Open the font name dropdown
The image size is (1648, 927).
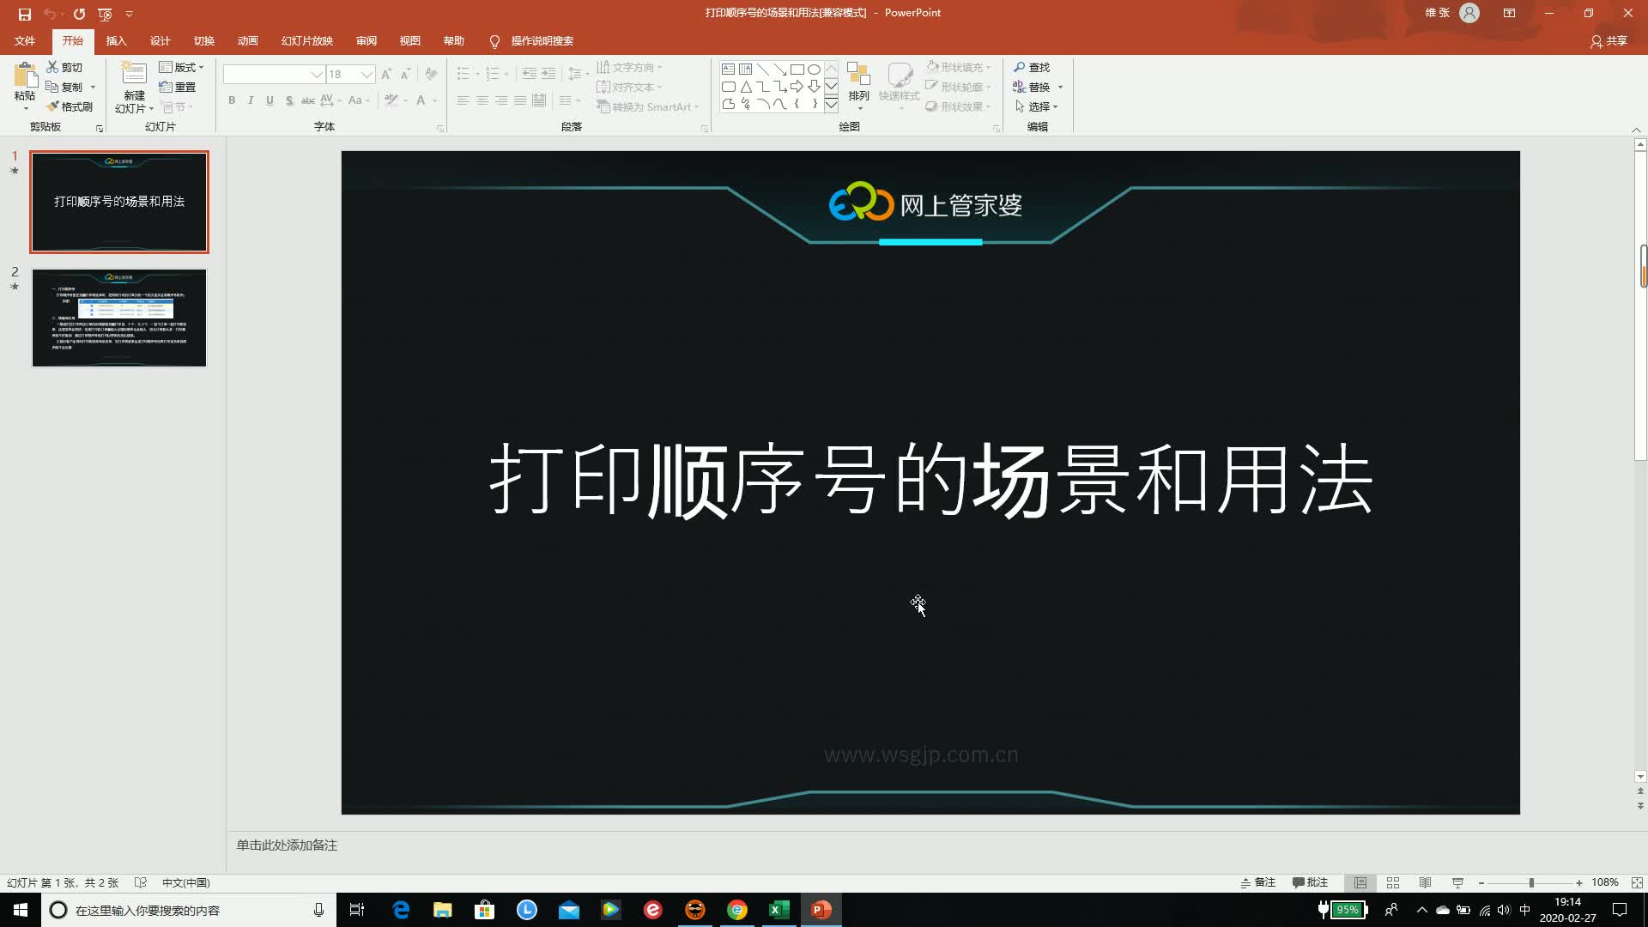317,75
